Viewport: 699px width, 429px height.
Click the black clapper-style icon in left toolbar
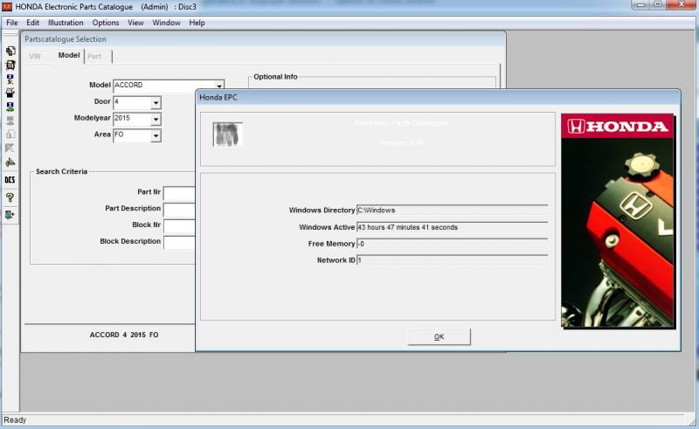(10, 93)
